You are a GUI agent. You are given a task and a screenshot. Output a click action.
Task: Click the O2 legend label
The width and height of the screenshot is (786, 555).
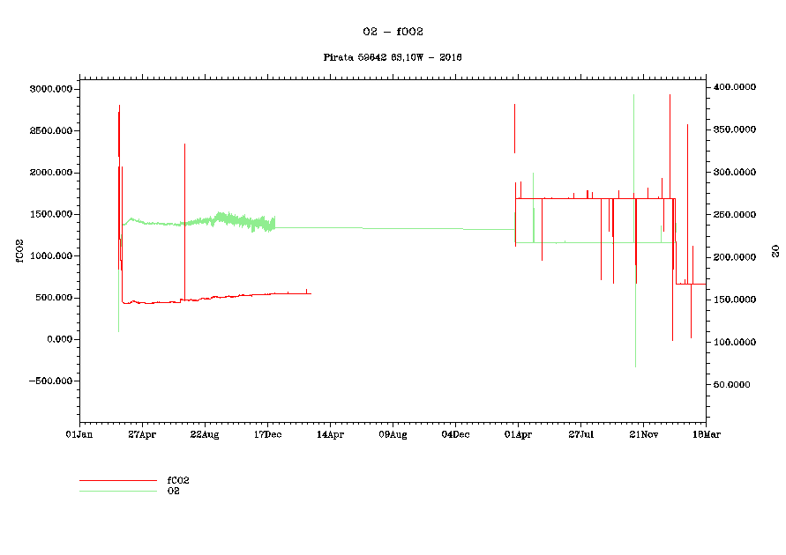[x=174, y=491]
